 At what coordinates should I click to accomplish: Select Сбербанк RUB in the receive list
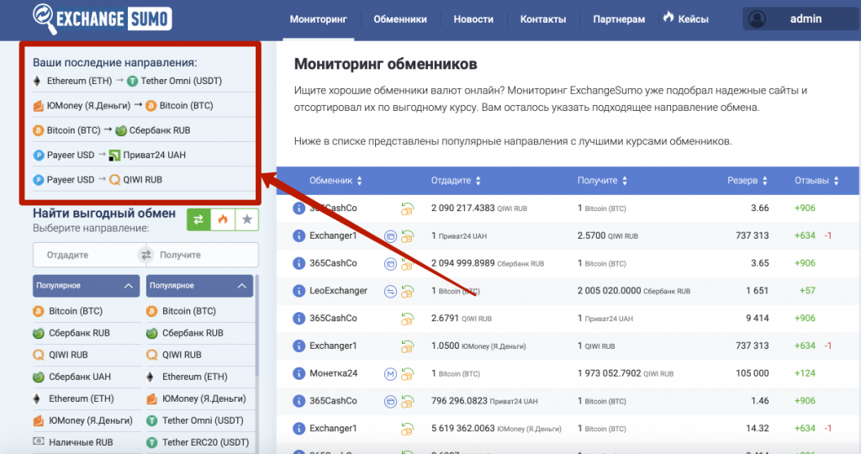[x=185, y=333]
